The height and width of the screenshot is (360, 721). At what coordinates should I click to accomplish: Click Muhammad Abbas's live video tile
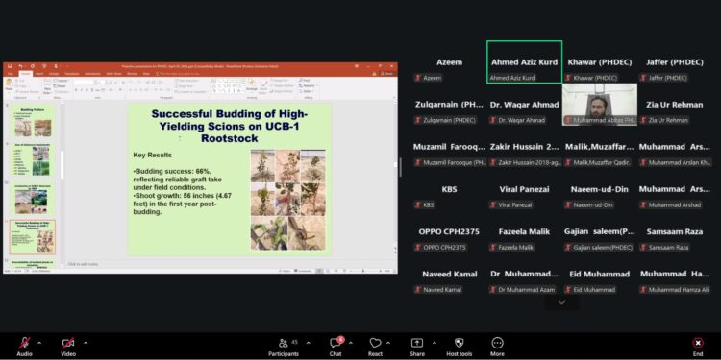pos(600,105)
